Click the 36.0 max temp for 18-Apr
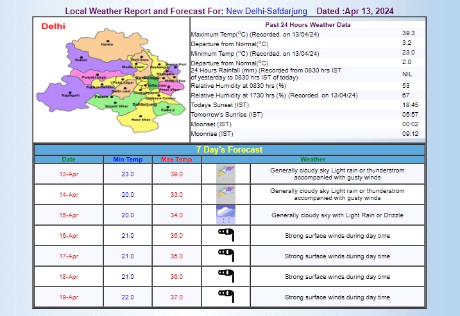Screen dimensions: 460x316 pos(176,277)
